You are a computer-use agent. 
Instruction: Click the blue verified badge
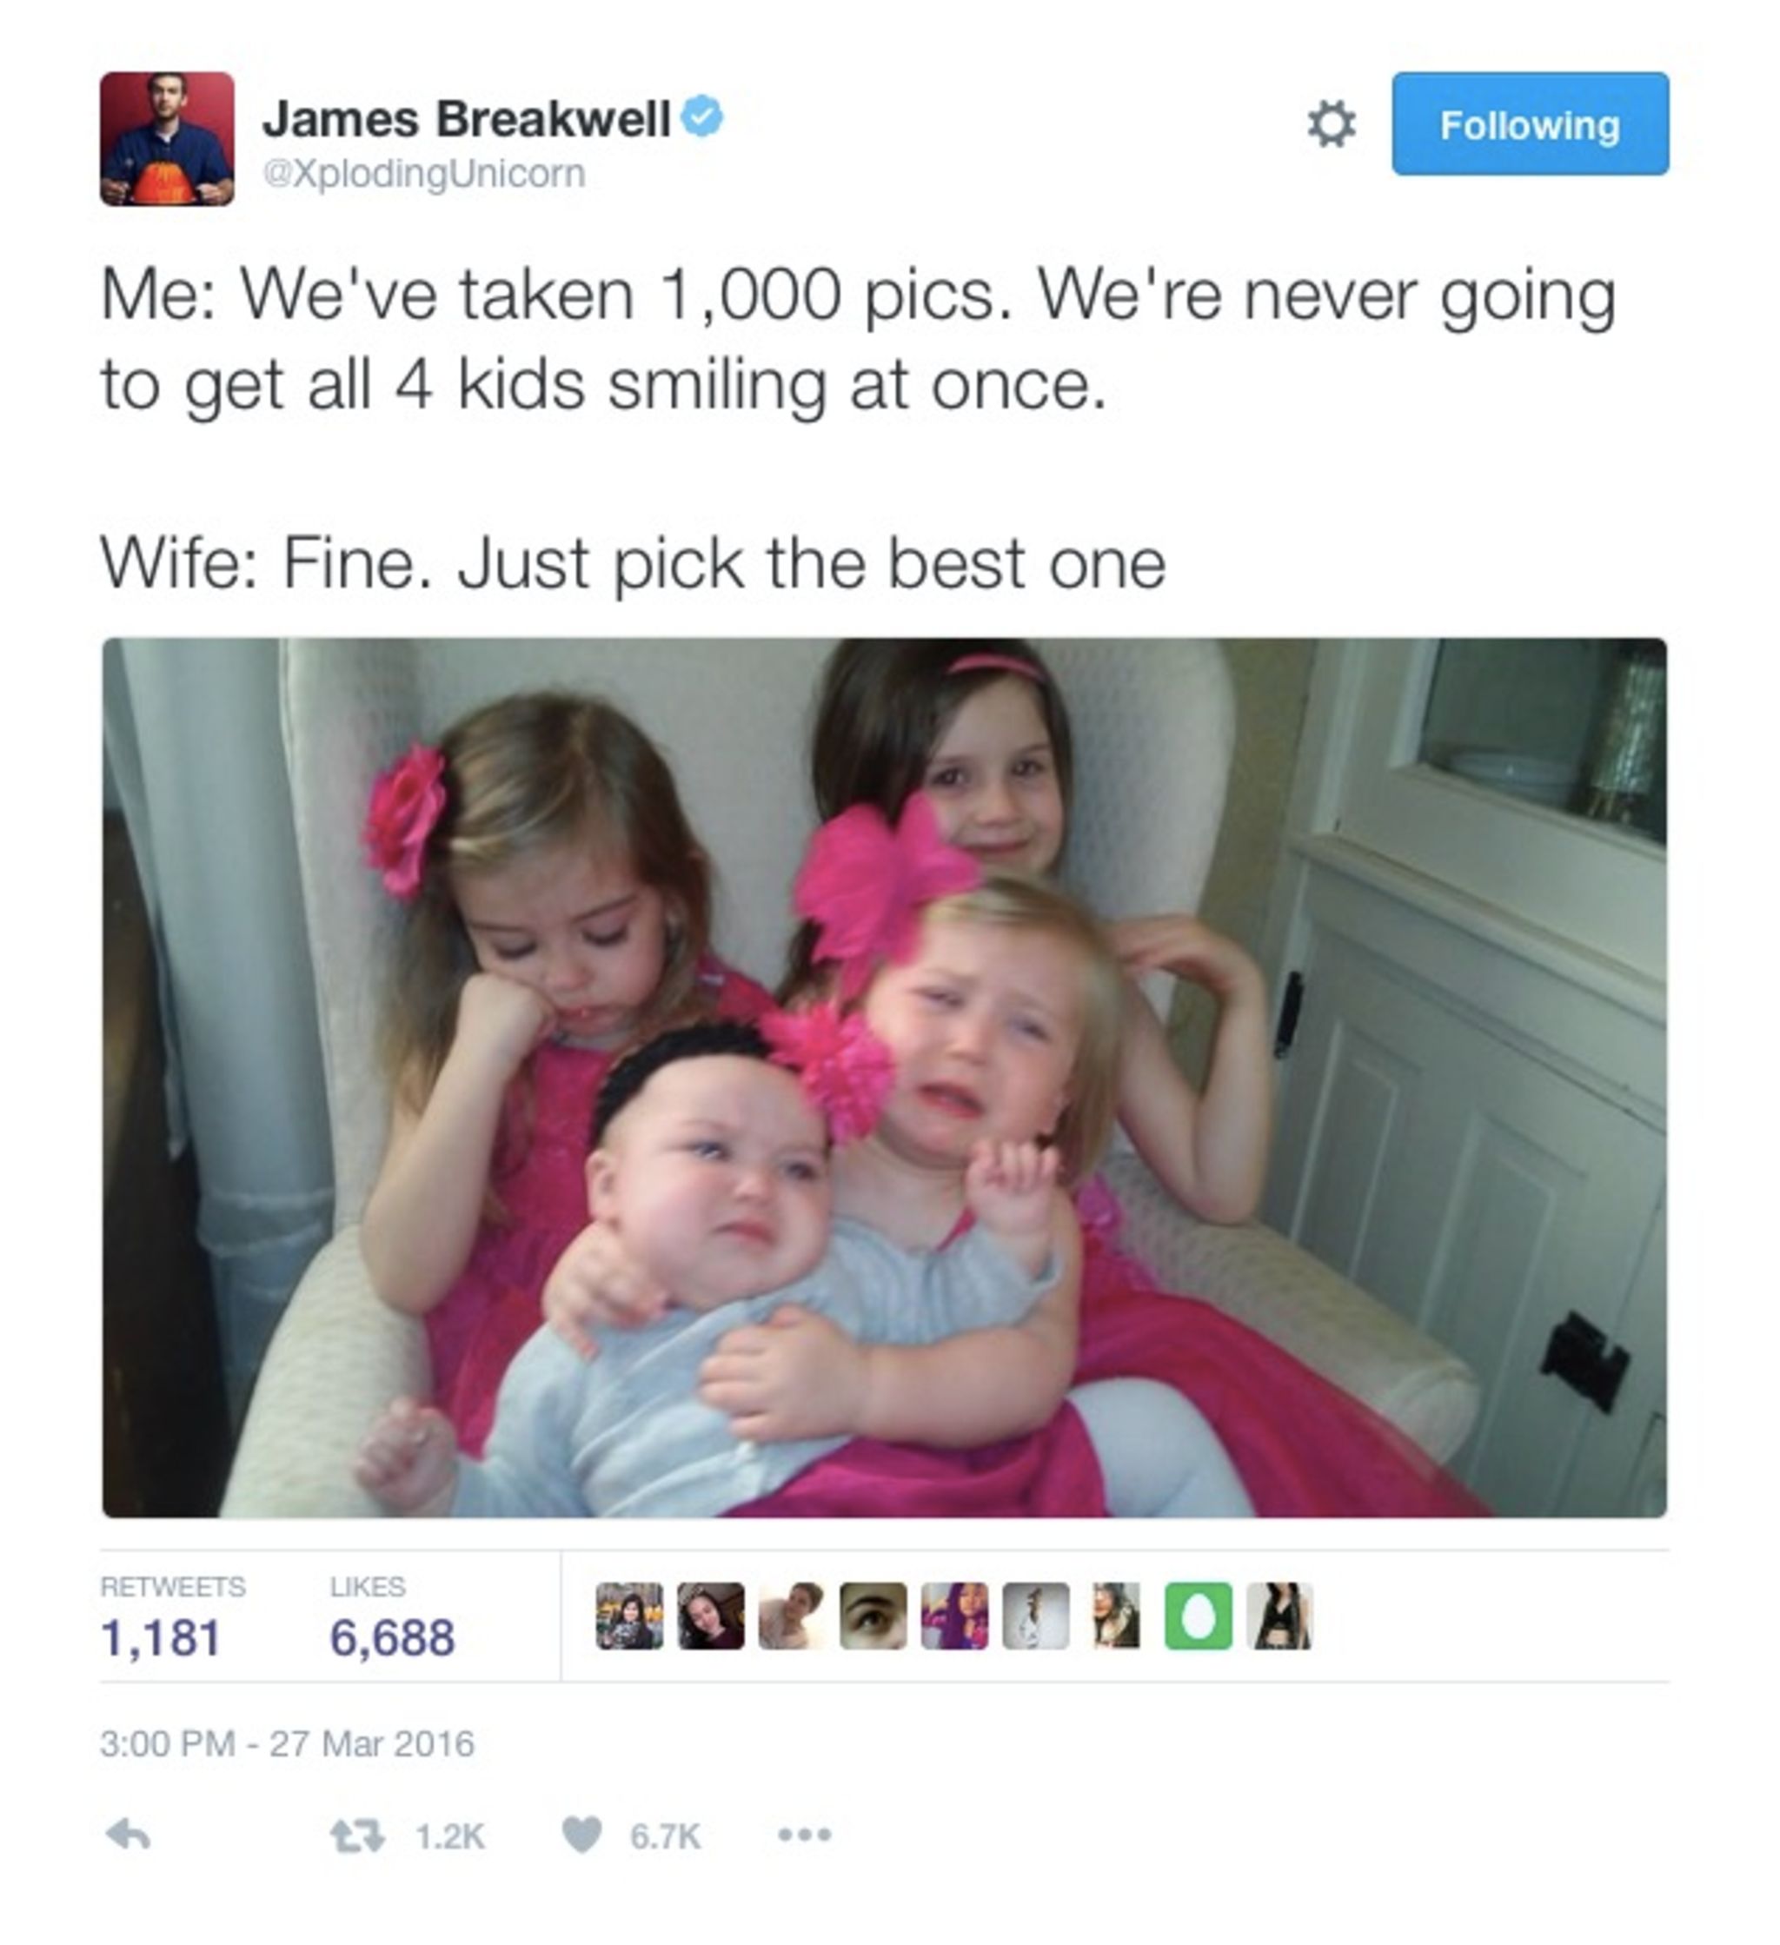pos(702,117)
